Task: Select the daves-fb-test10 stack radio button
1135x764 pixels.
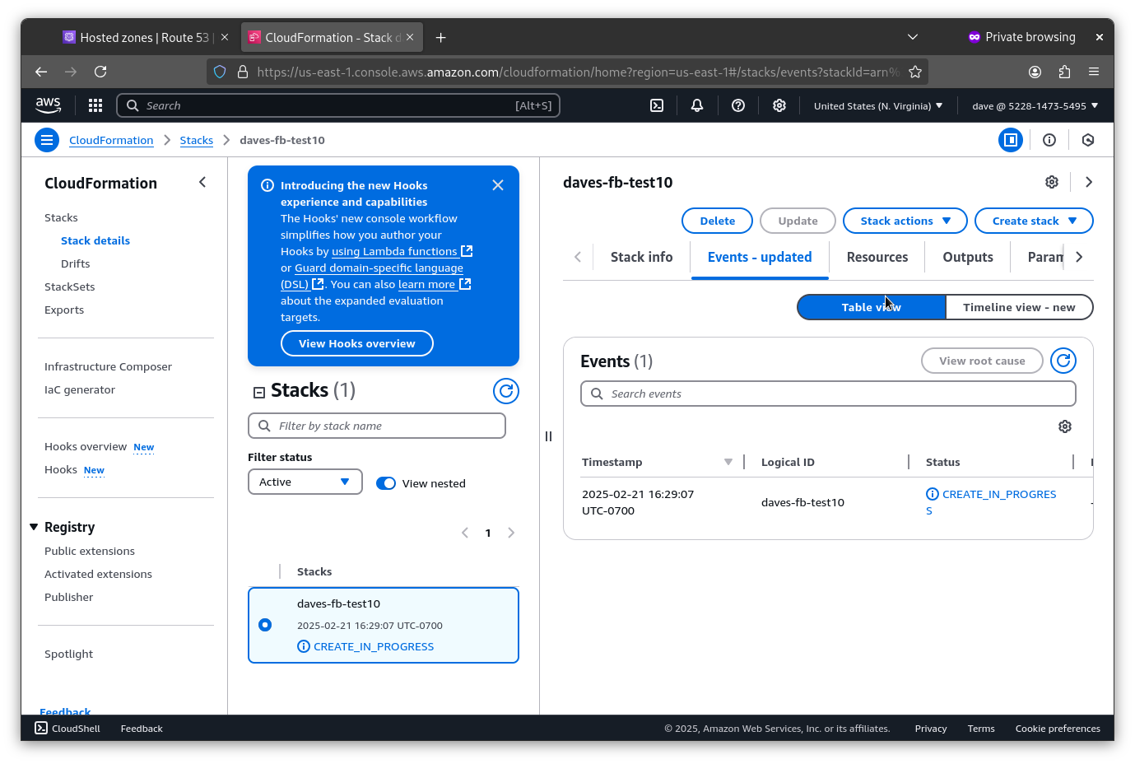Action: click(x=265, y=625)
